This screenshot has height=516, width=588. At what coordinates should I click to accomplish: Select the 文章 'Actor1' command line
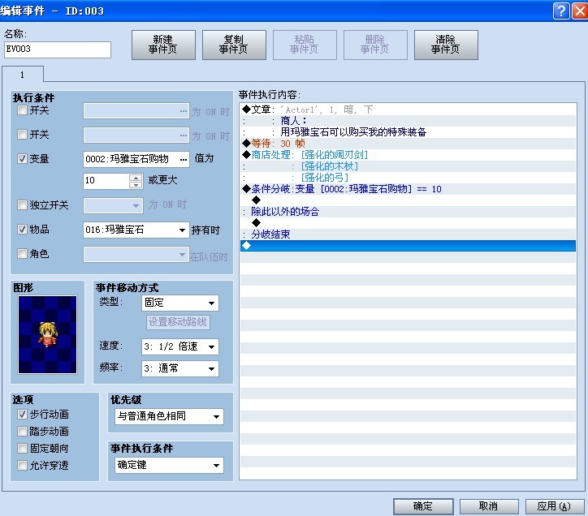click(408, 110)
